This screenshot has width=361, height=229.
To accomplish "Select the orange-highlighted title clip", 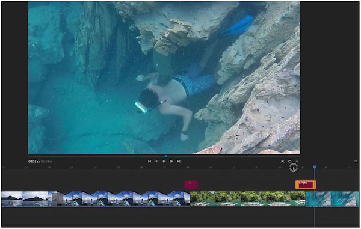I will tap(306, 185).
